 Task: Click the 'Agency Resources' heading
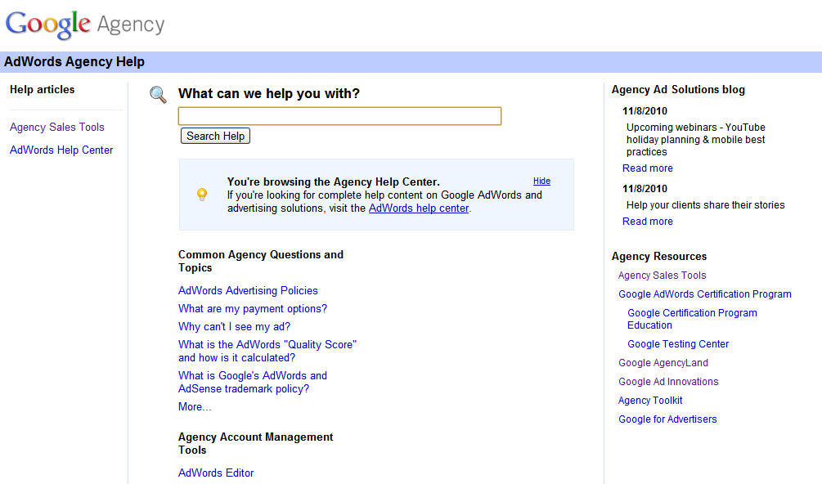click(x=659, y=257)
